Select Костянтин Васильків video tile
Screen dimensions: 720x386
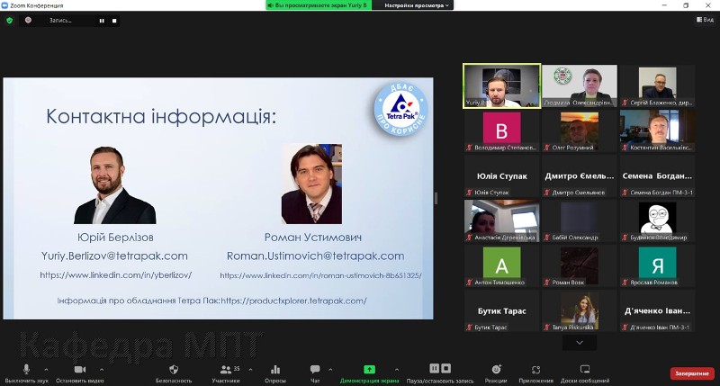[x=657, y=130]
